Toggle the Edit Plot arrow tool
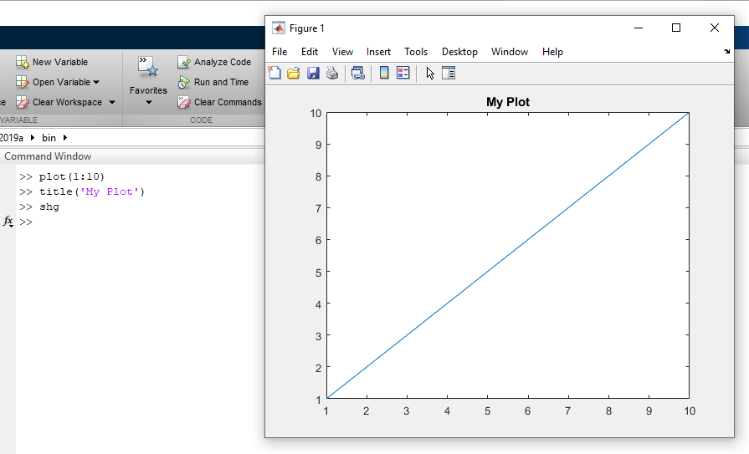Image resolution: width=749 pixels, height=454 pixels. coord(430,73)
